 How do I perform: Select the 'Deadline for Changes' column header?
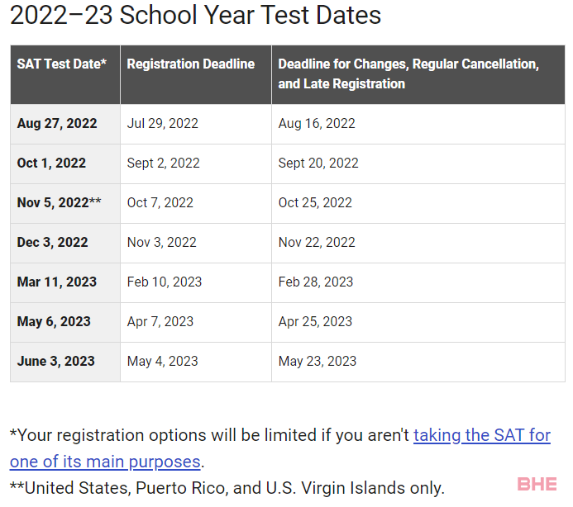point(418,74)
